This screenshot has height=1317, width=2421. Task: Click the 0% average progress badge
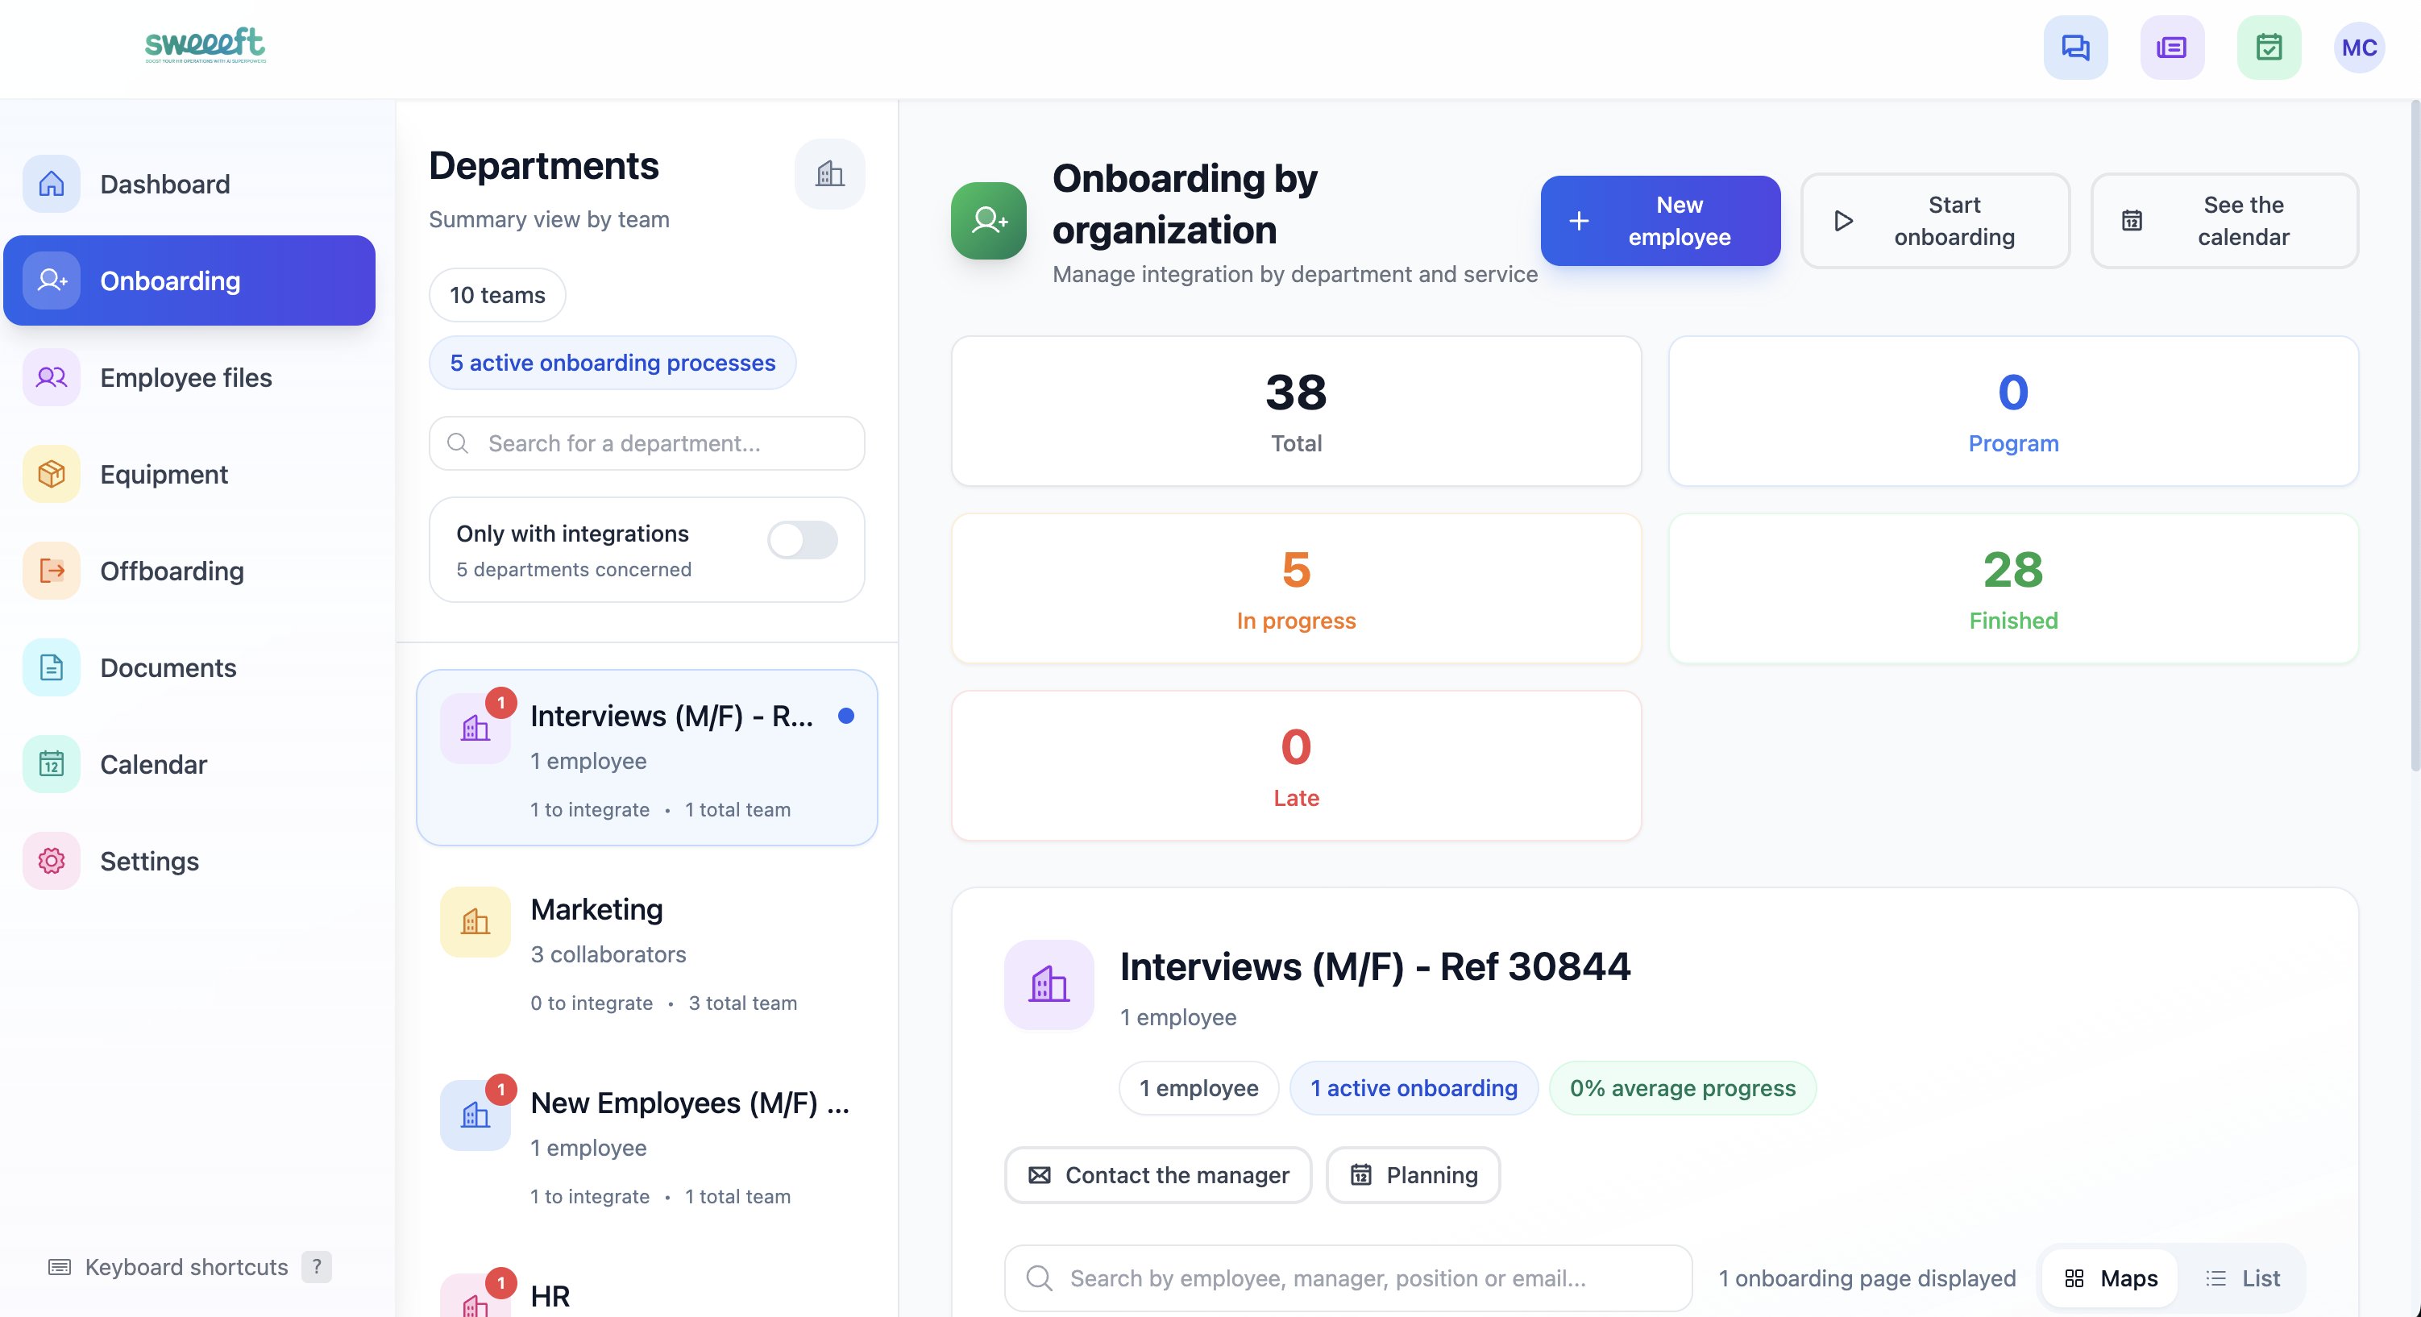(1681, 1087)
